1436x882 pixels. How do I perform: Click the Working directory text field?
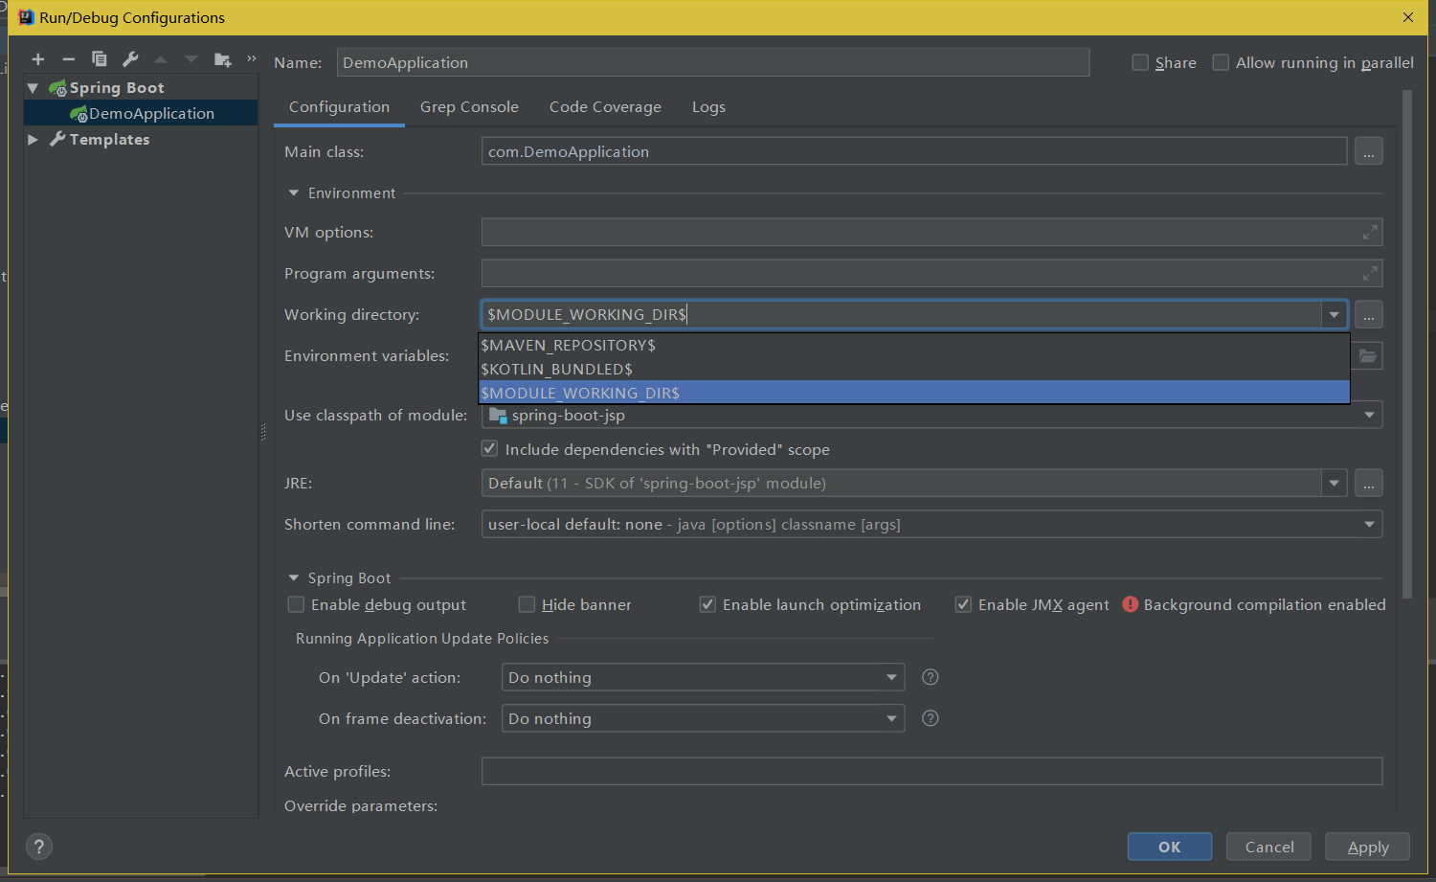point(902,314)
